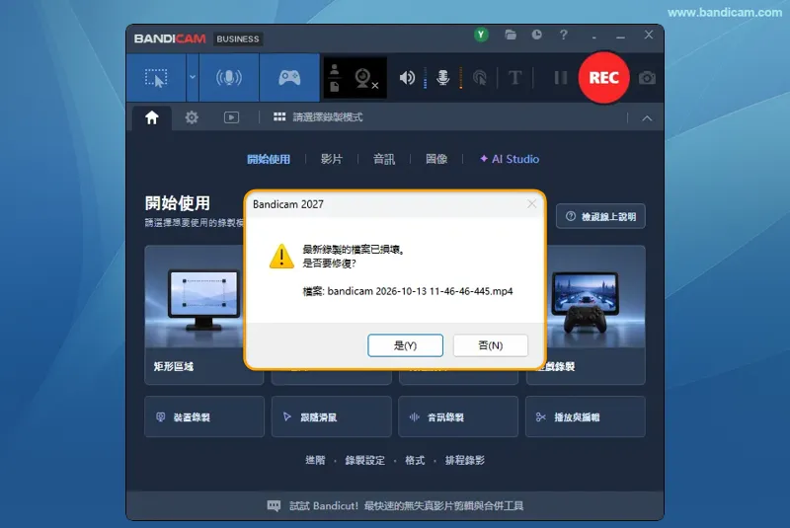The image size is (790, 528).
Task: Toggle the microphone icon in toolbar
Action: coord(442,78)
